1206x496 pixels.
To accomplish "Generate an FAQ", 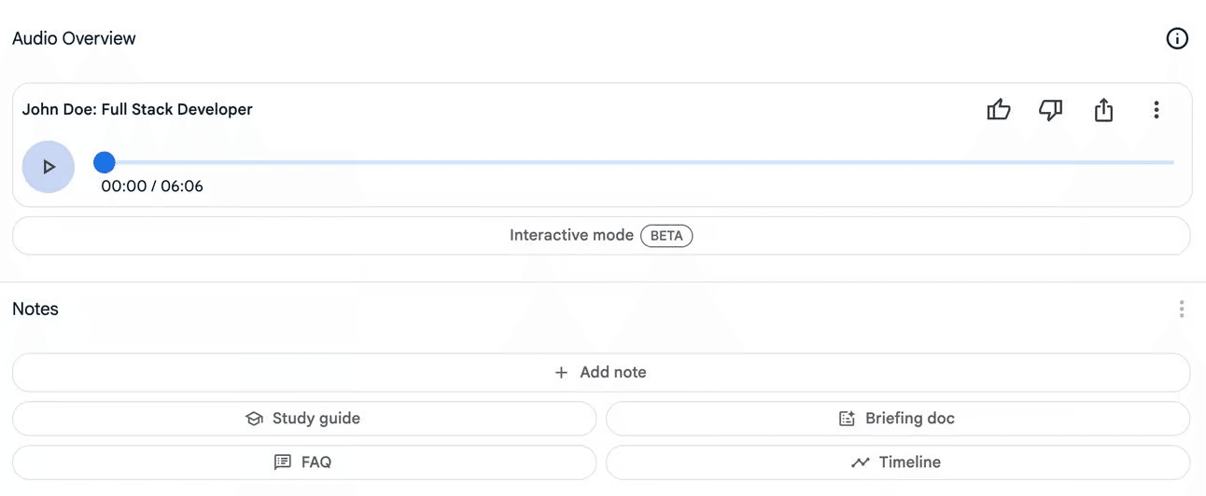I will pyautogui.click(x=304, y=462).
